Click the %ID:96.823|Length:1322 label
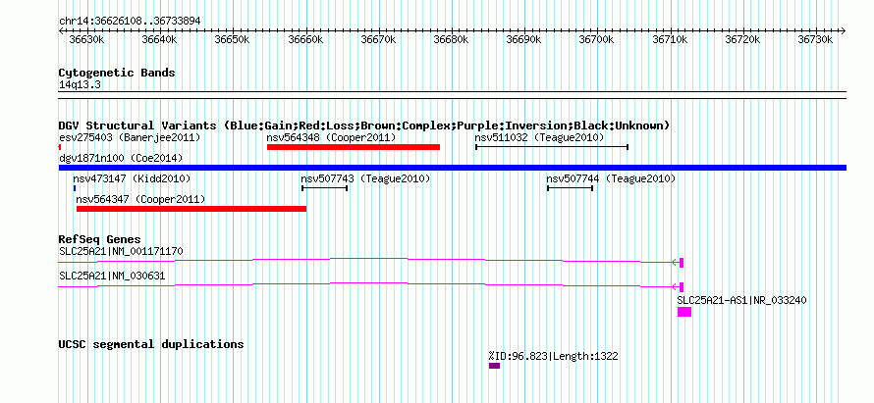The height and width of the screenshot is (403, 874). pos(554,356)
